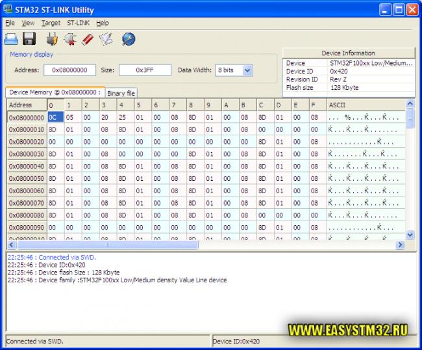Open the View menu
422x350 pixels.
pyautogui.click(x=28, y=23)
